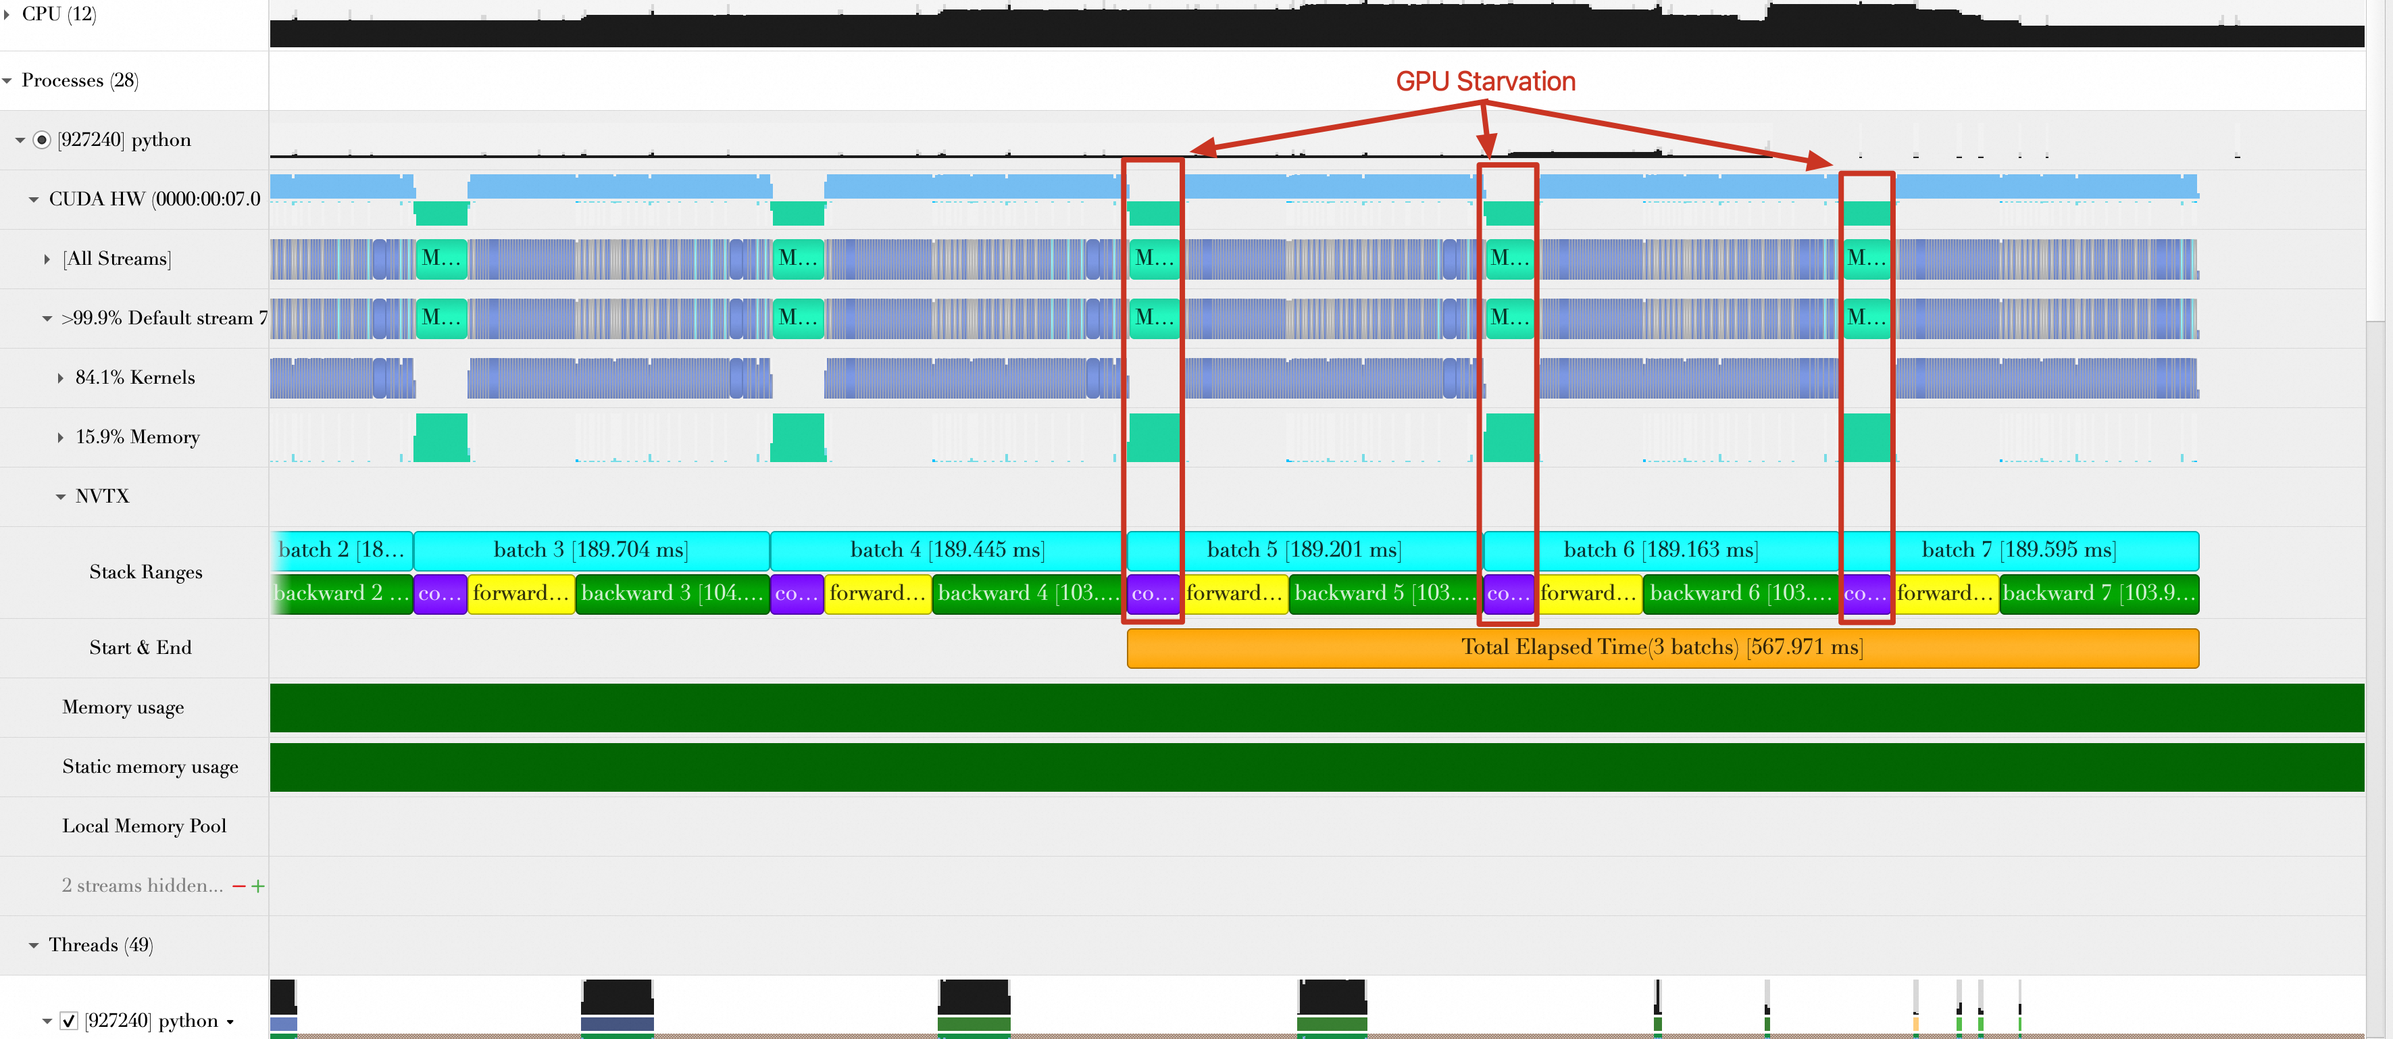Click the green plus icon beside streams hidden
Screen dimensions: 2393x1039
(258, 887)
